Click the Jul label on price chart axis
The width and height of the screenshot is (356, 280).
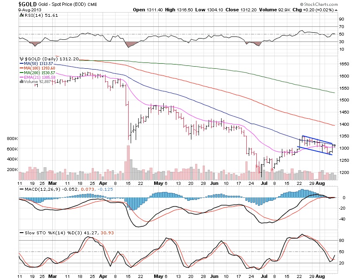[264, 183]
